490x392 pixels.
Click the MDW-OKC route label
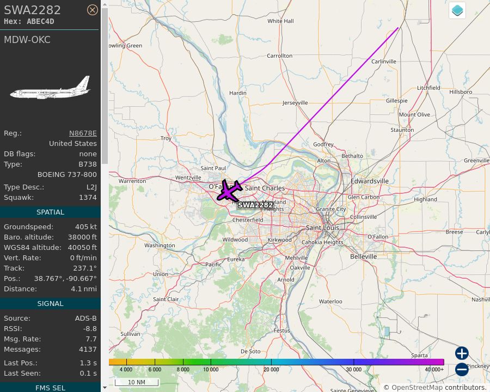[x=27, y=40]
